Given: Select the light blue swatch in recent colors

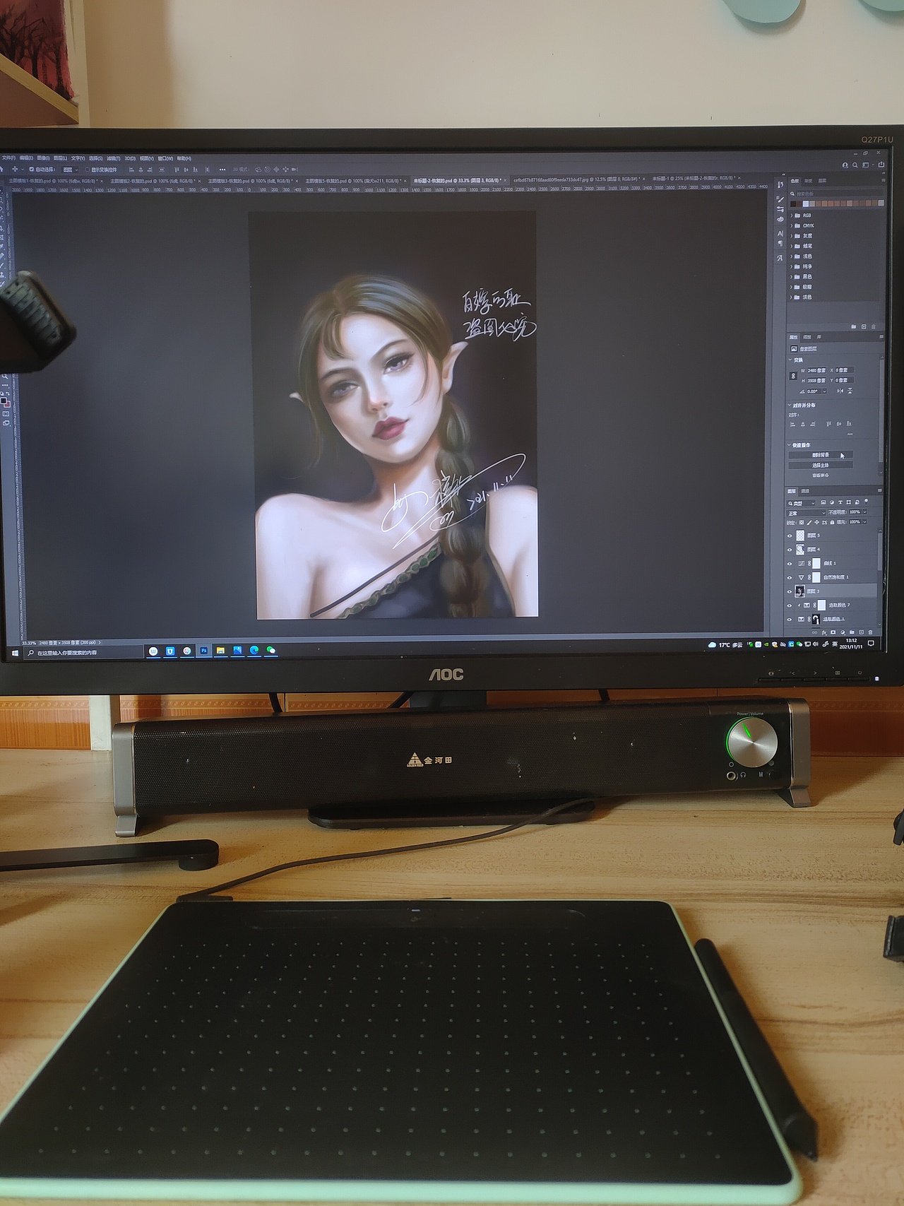Looking at the screenshot, I should tap(806, 203).
